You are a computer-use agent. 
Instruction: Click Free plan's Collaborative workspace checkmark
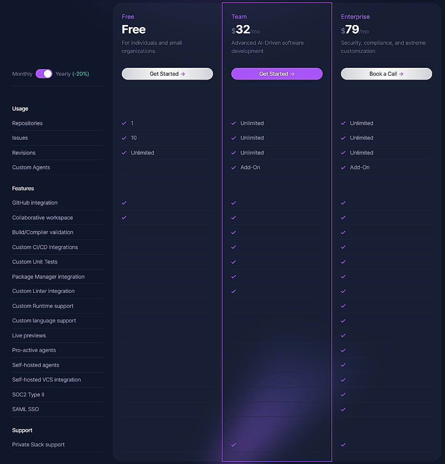(124, 217)
